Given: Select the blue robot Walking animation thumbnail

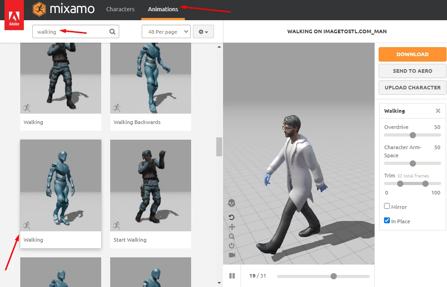Looking at the screenshot, I should pos(61,185).
